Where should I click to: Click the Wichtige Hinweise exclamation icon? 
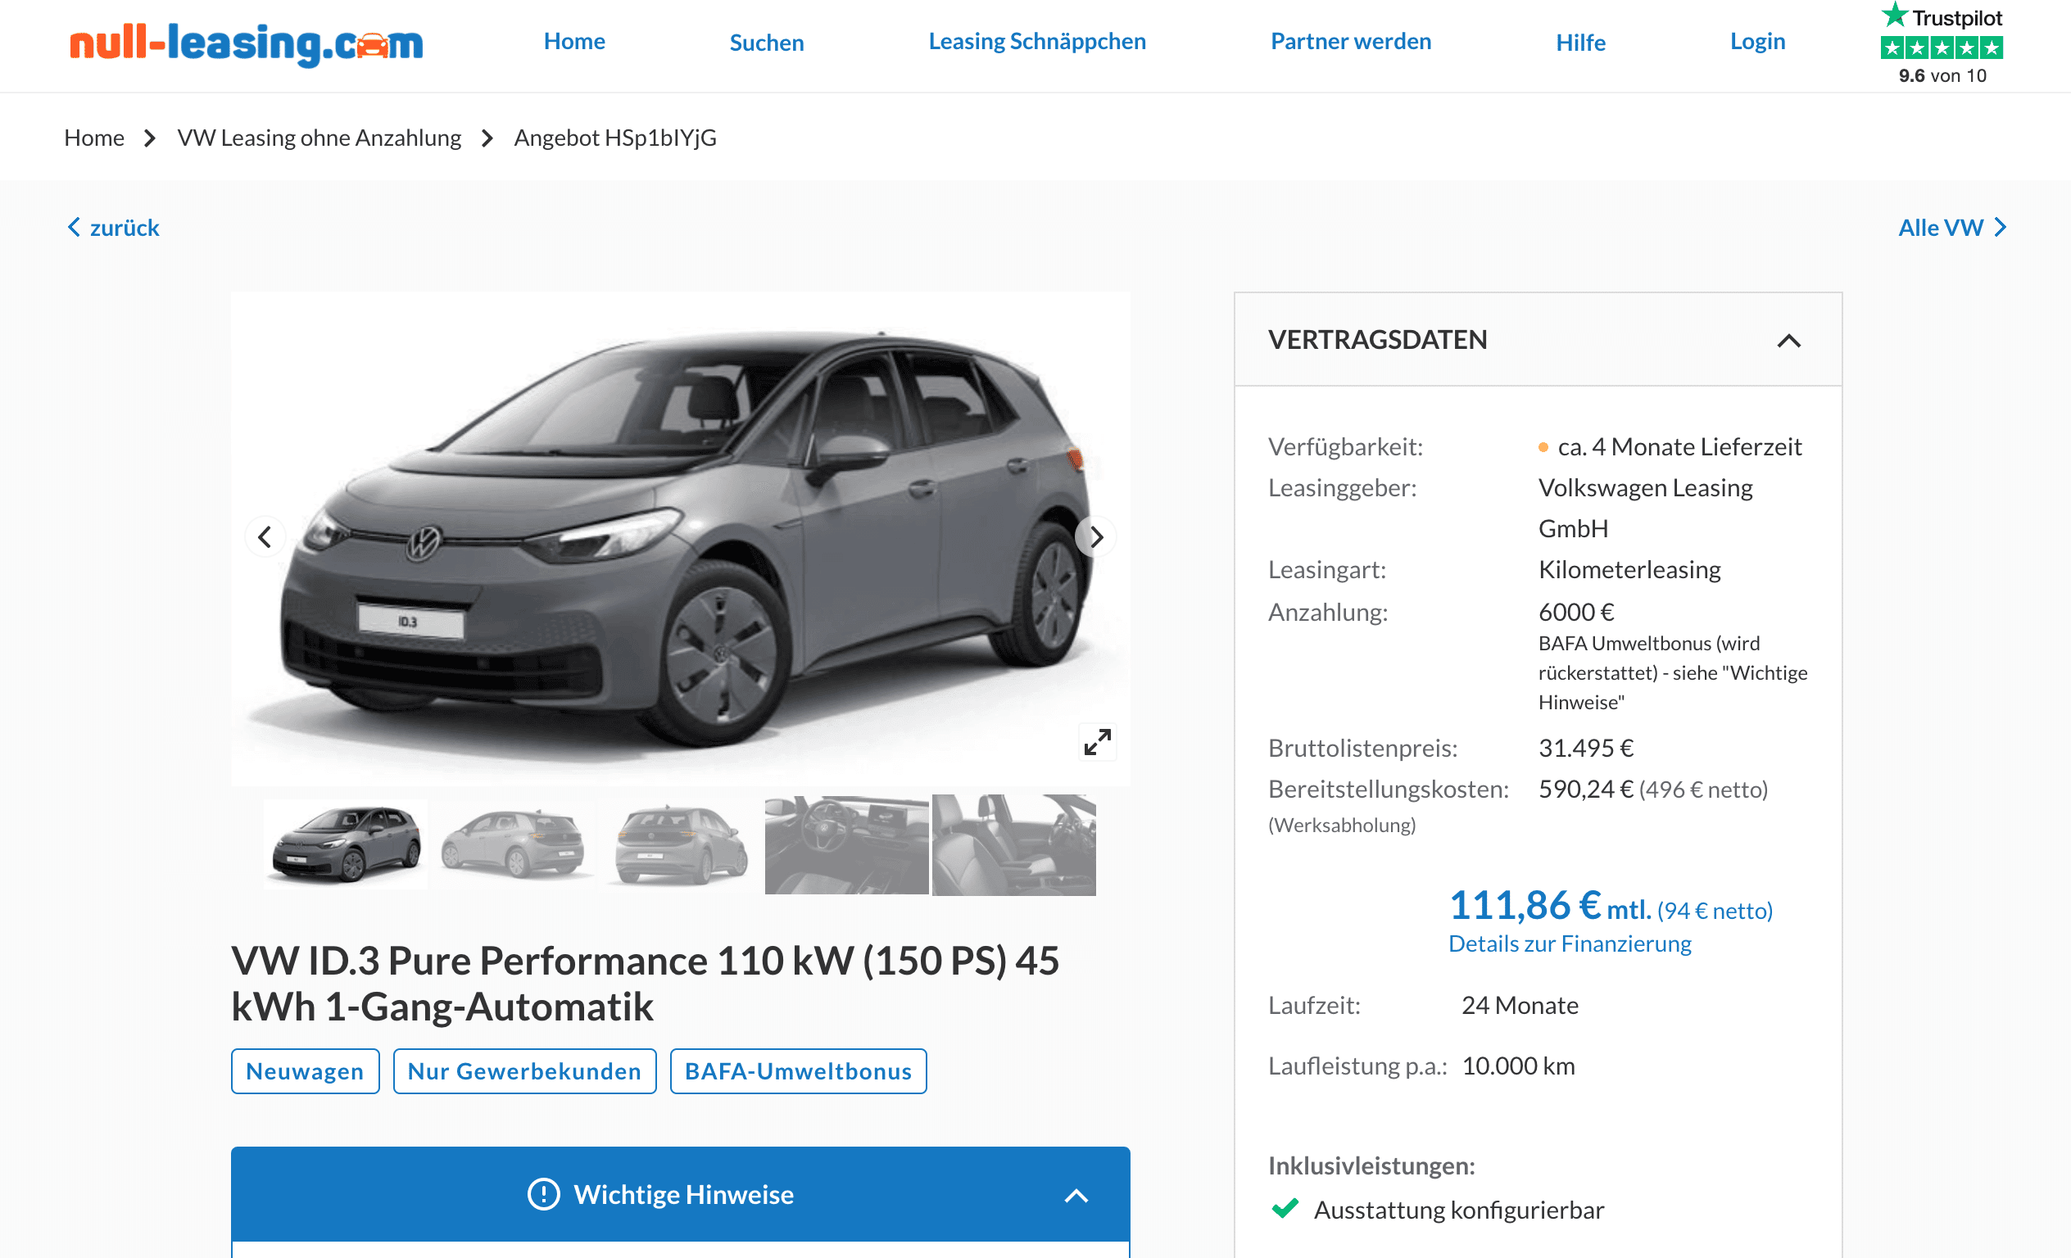pyautogui.click(x=543, y=1194)
